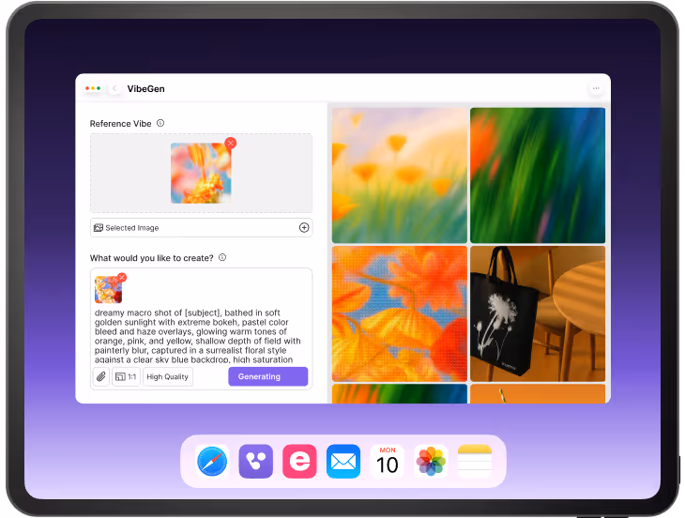685x518 pixels.
Task: Click the Generating button
Action: [x=267, y=376]
